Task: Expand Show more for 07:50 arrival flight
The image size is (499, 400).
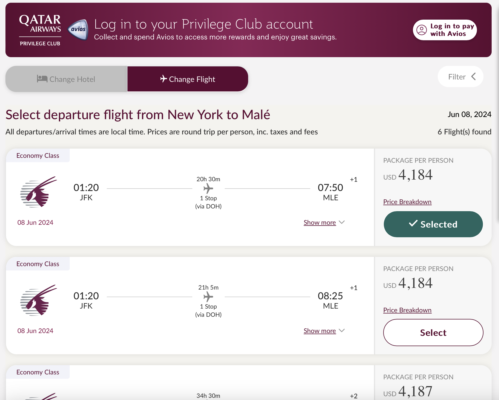Action: tap(324, 223)
